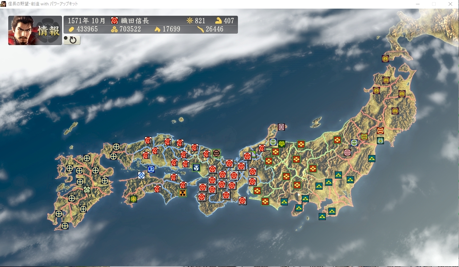The width and height of the screenshot is (459, 267).
Task: Select the green checkered crest castle in Kyushu
Action: tap(87, 189)
